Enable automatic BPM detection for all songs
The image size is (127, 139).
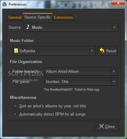pyautogui.click(x=15, y=114)
